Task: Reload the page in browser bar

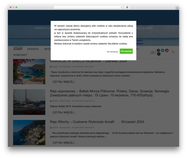Action: [x=122, y=7]
